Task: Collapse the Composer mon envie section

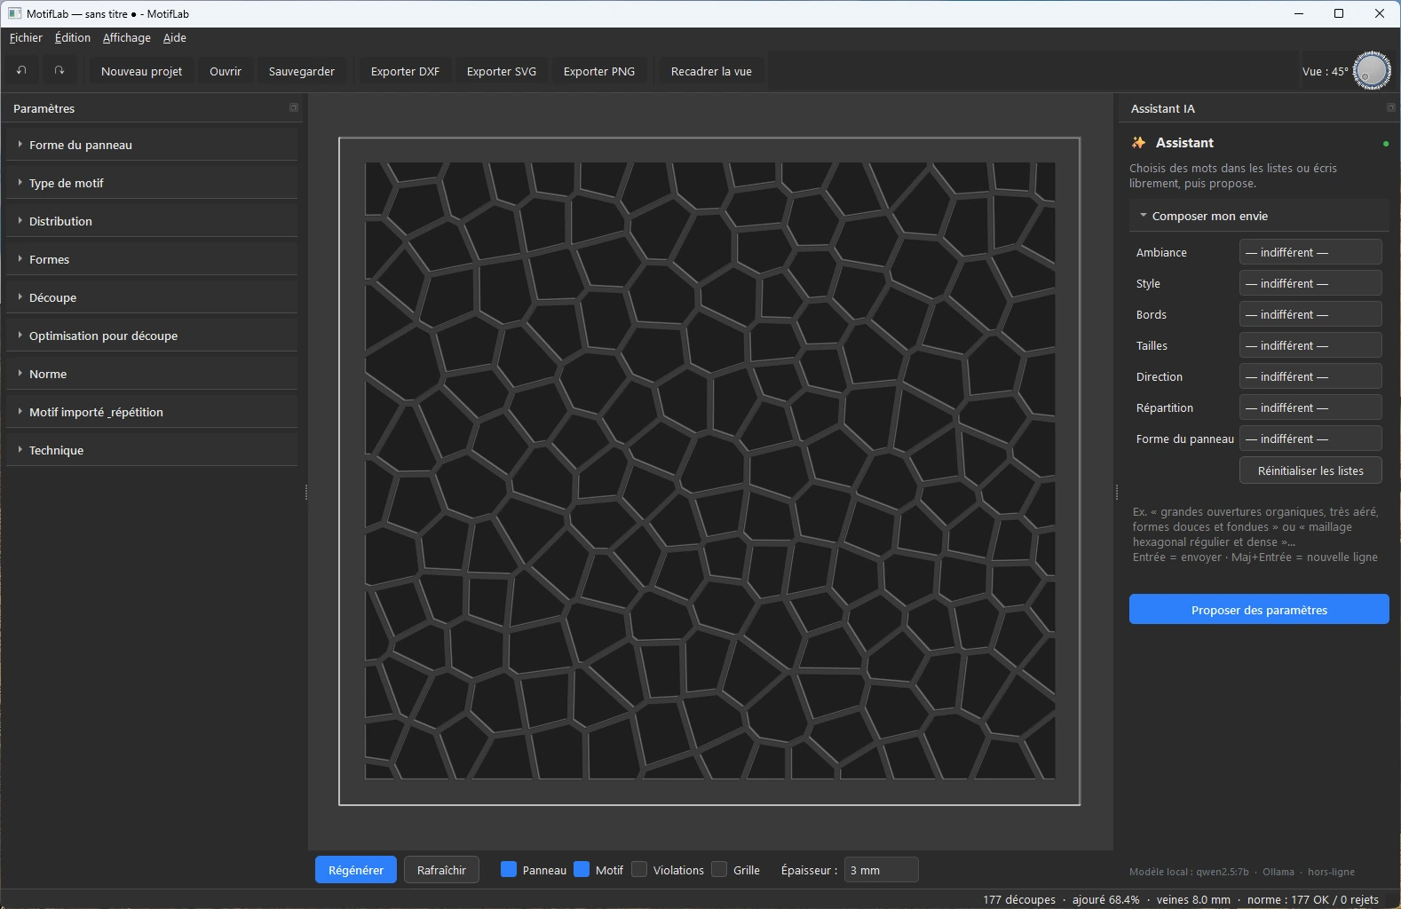Action: click(1259, 216)
